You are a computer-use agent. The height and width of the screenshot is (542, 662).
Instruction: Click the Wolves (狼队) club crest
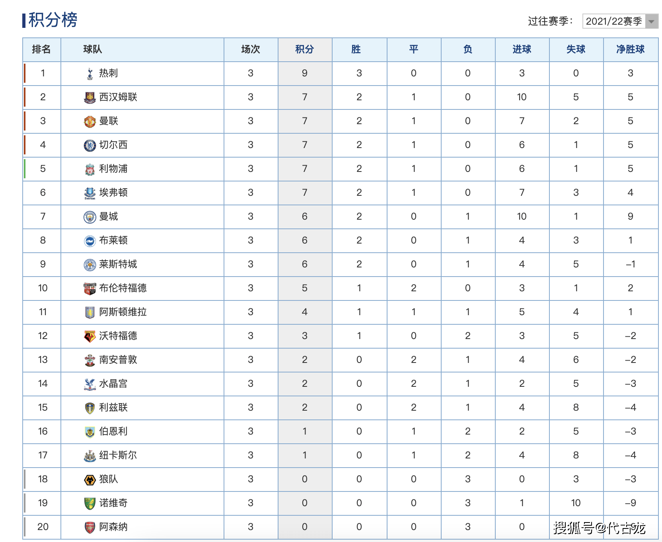[90, 480]
